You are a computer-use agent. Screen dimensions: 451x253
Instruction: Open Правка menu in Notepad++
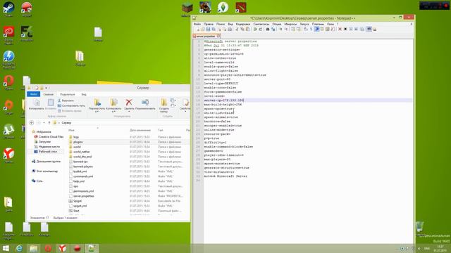pyautogui.click(x=209, y=24)
